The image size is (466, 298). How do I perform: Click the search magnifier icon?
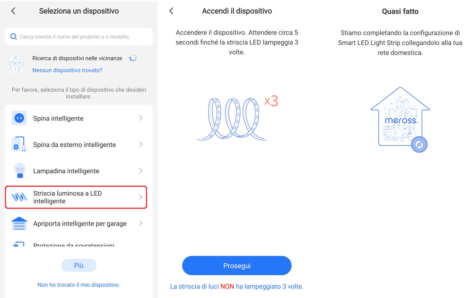coord(14,37)
